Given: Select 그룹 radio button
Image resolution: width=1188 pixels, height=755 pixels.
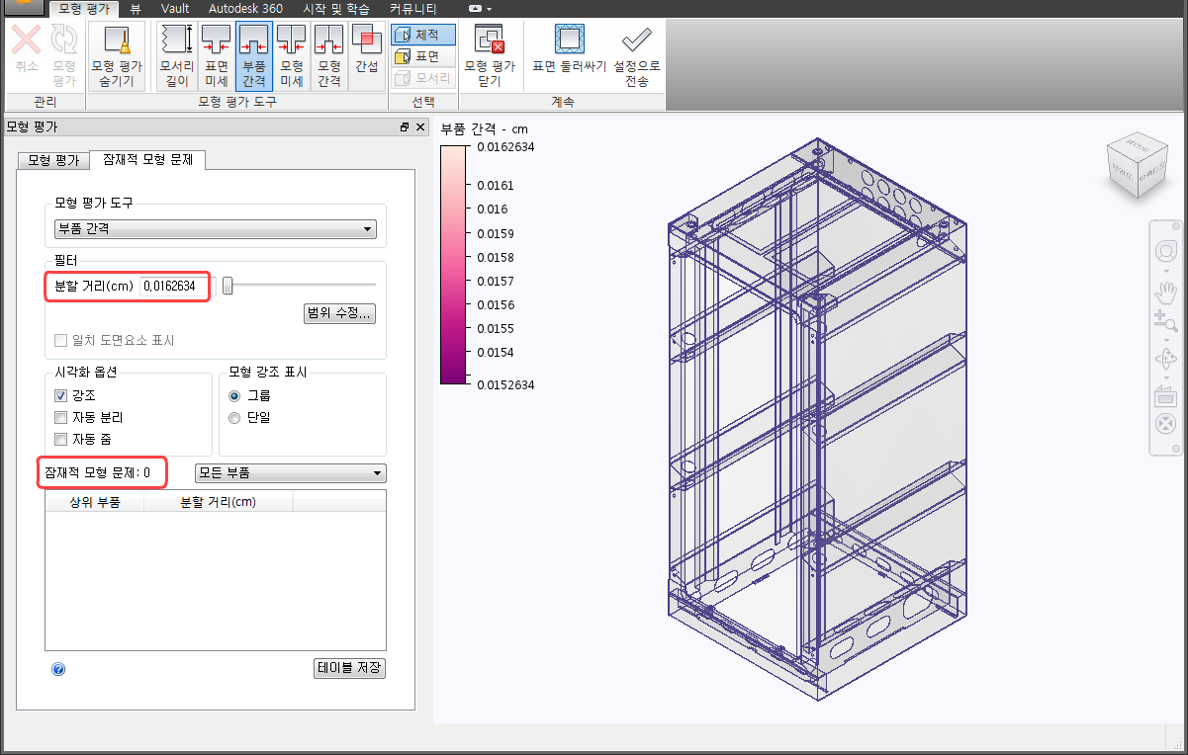Looking at the screenshot, I should point(234,395).
